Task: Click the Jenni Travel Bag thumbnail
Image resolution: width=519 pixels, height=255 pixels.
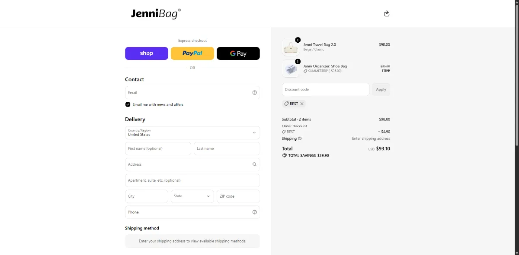Action: click(x=290, y=47)
